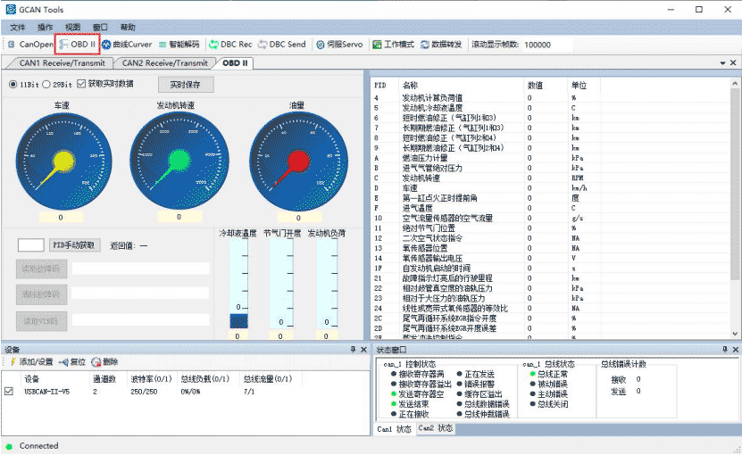Start DBC Rec from toolbar

(230, 44)
